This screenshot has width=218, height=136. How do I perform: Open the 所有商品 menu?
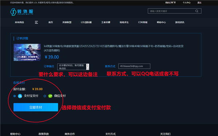(20, 22)
